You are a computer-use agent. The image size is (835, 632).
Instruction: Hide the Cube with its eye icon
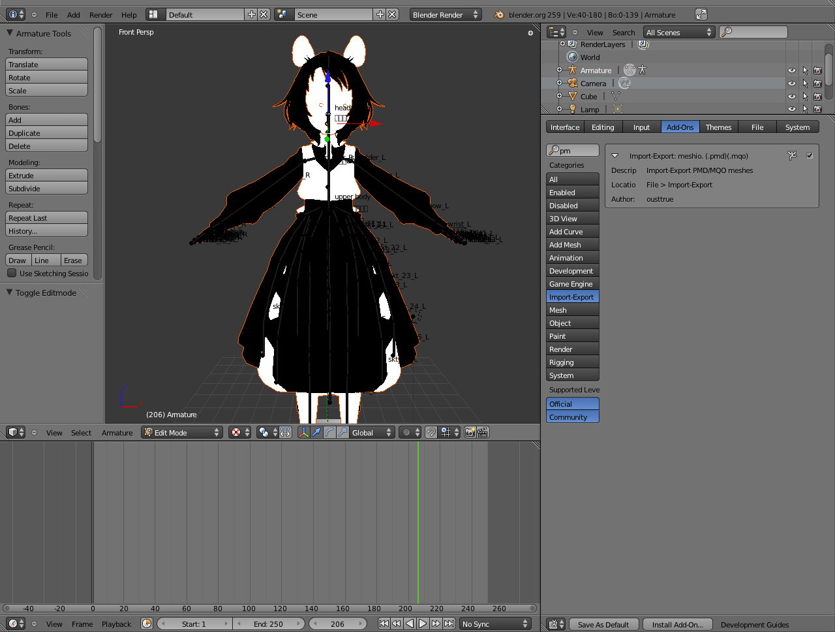click(792, 97)
